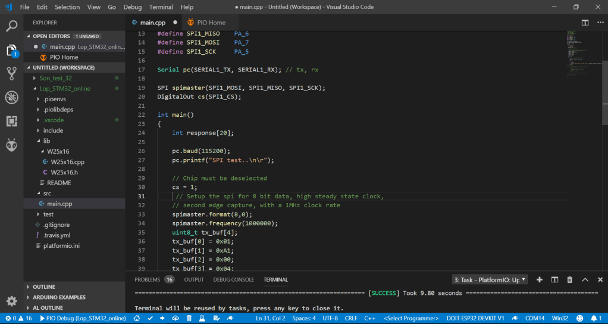Image resolution: width=608 pixels, height=324 pixels.
Task: Add a new terminal with the plus icon
Action: pyautogui.click(x=540, y=279)
